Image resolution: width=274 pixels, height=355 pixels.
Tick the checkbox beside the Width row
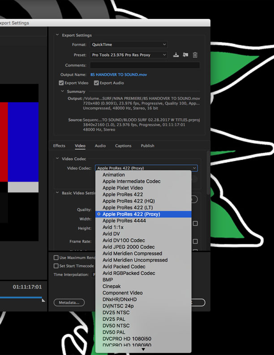(x=195, y=224)
